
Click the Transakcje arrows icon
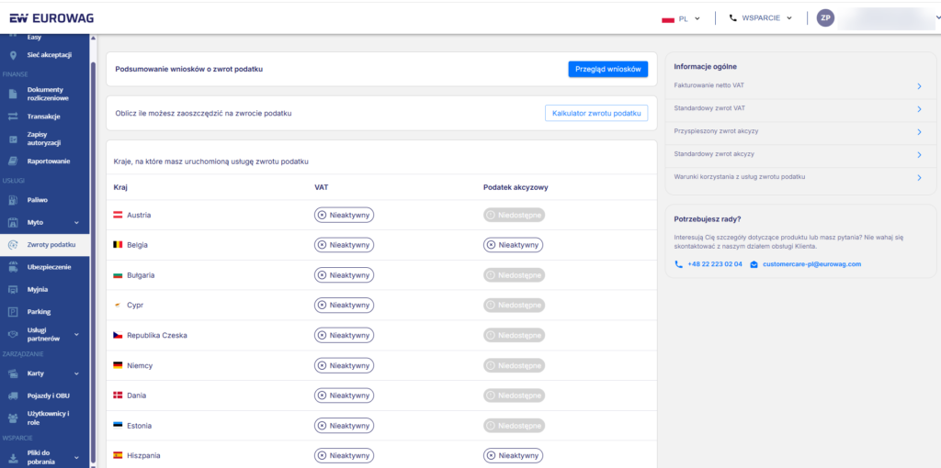coord(13,117)
